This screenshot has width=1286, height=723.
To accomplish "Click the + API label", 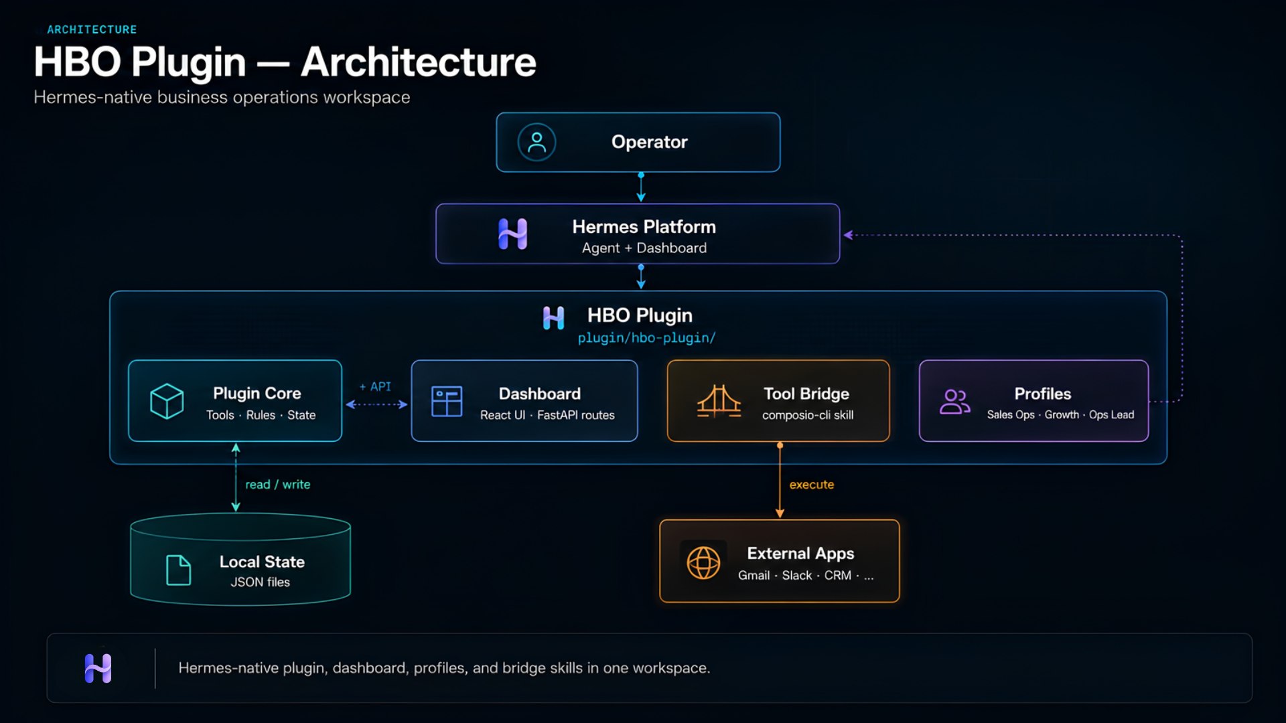I will [x=375, y=386].
